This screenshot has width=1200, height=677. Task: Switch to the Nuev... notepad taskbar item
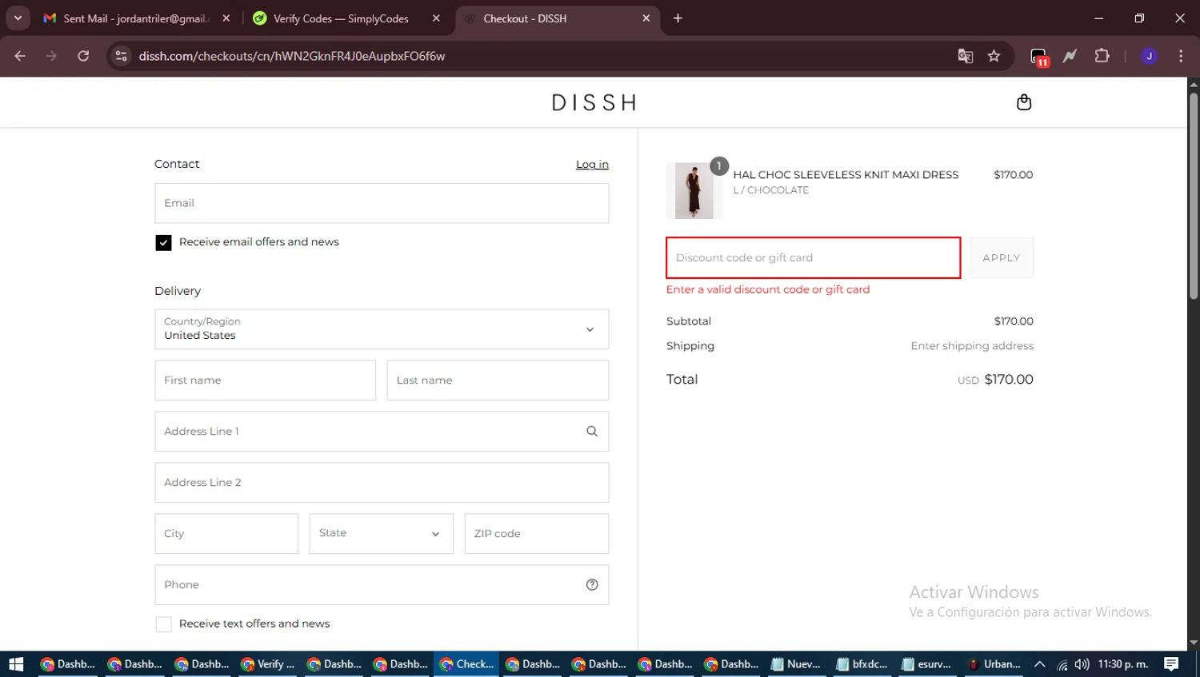click(796, 664)
